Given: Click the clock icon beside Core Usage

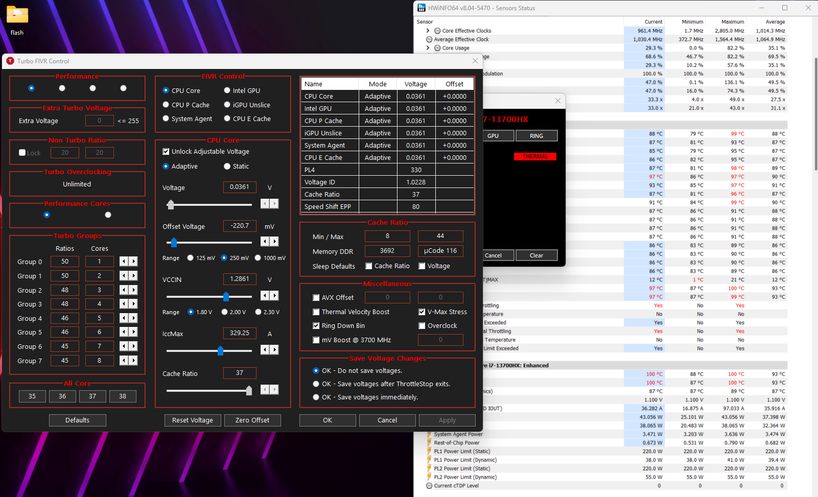Looking at the screenshot, I should click(437, 48).
